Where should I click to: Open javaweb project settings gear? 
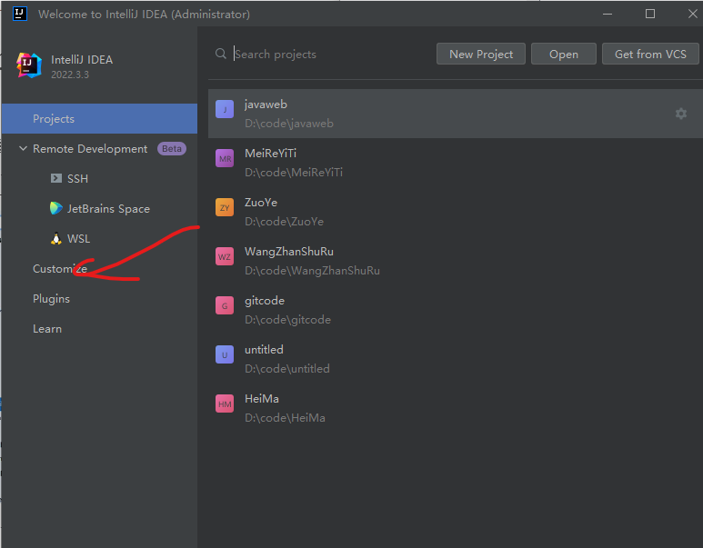pos(680,114)
